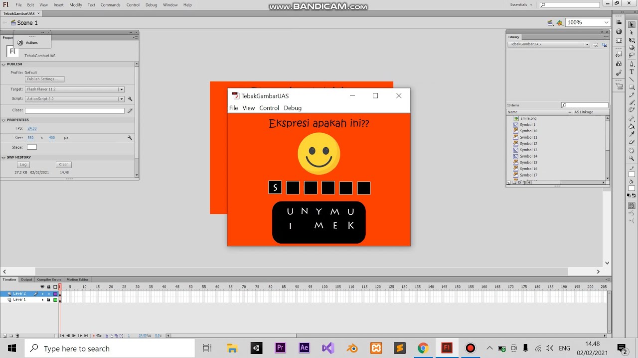The width and height of the screenshot is (638, 358).
Task: Toggle loop playback button
Action: (99, 336)
